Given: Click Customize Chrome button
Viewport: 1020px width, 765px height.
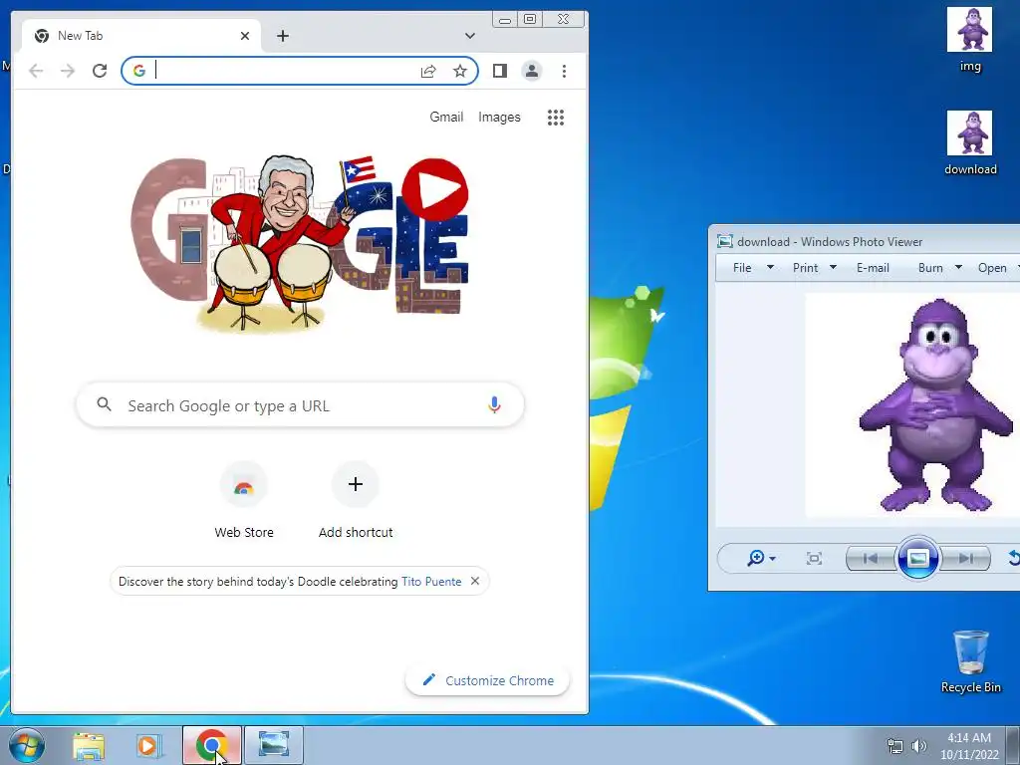Looking at the screenshot, I should (487, 680).
